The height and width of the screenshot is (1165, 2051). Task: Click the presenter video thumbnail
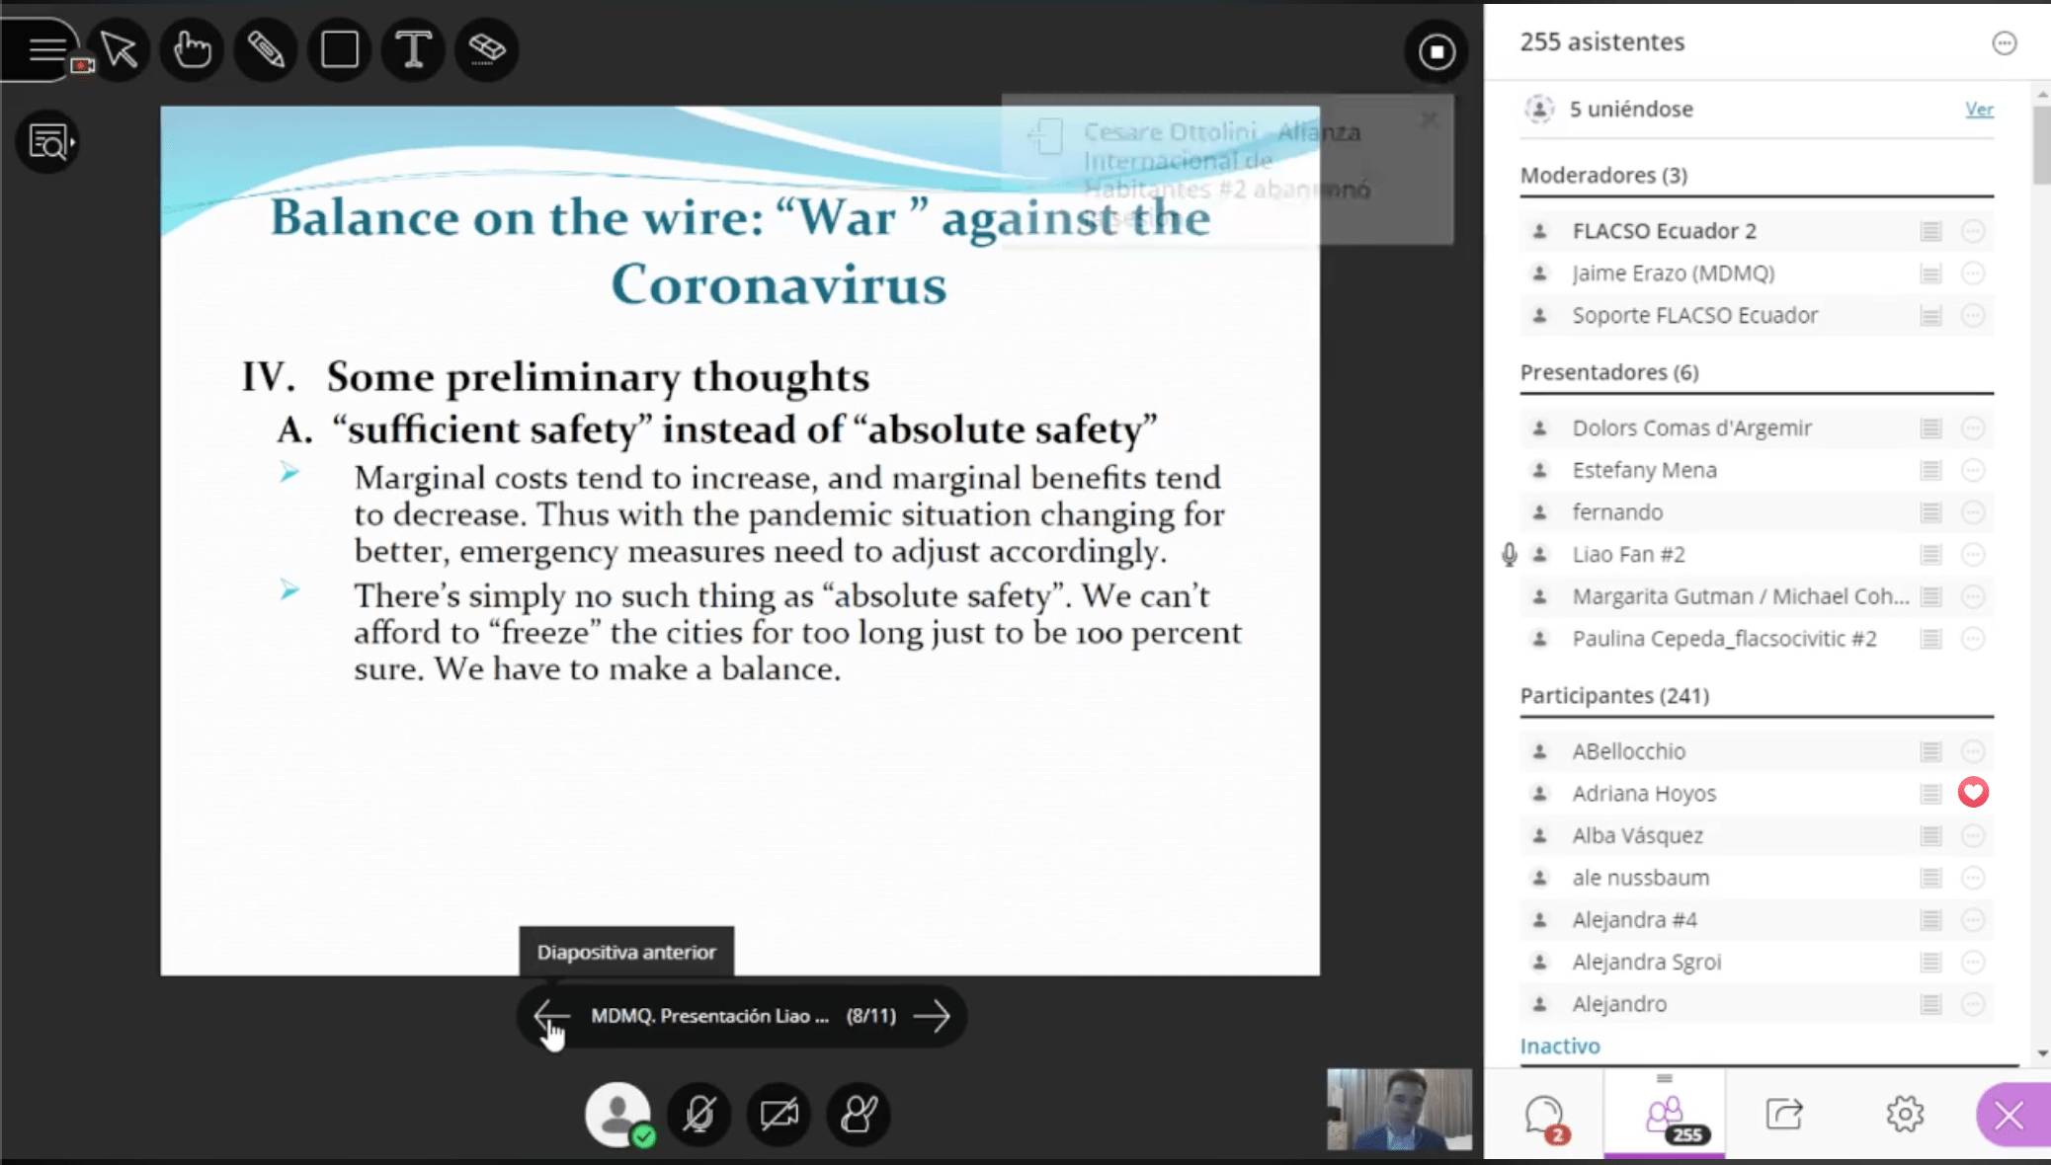(1398, 1109)
